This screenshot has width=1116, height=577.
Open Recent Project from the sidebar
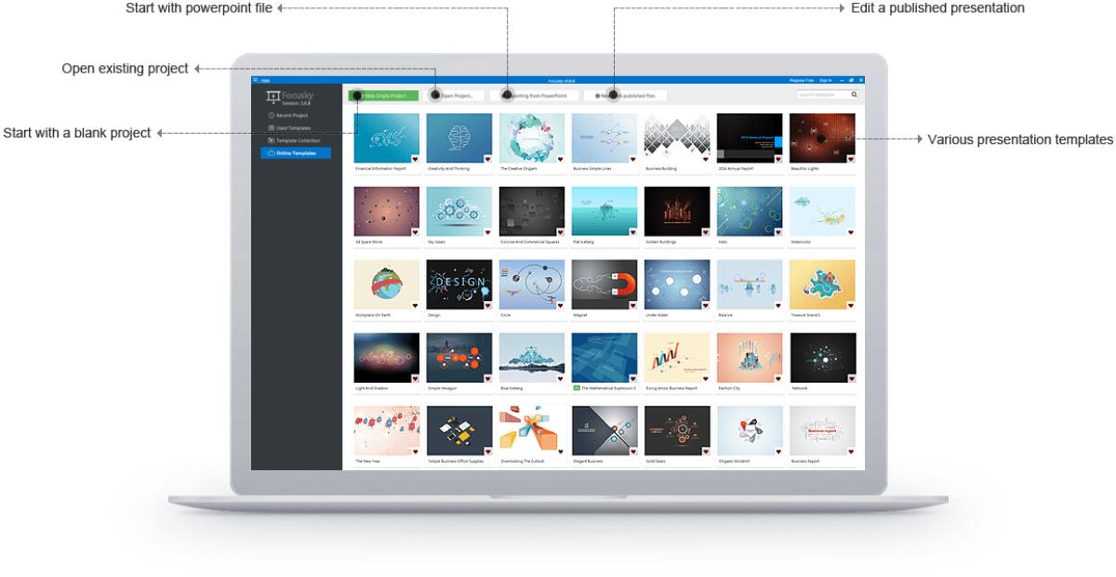point(288,114)
